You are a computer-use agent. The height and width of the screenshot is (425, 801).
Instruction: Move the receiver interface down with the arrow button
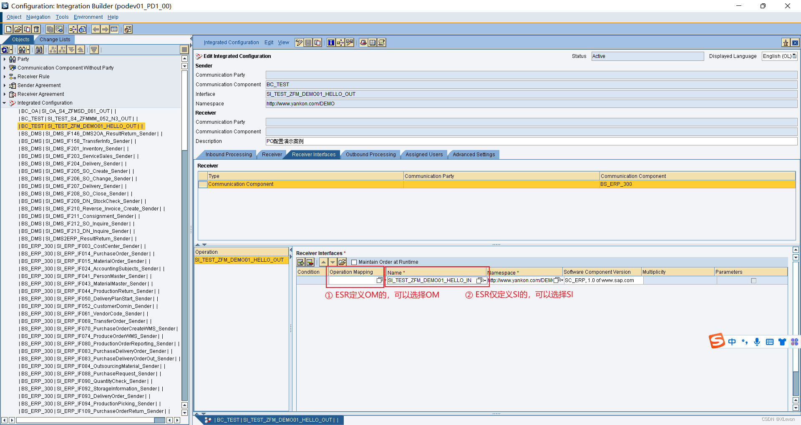332,262
